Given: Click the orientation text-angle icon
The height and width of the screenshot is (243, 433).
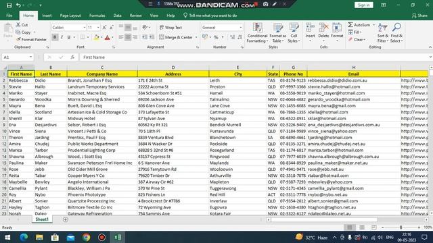Looking at the screenshot, I should [x=145, y=27].
